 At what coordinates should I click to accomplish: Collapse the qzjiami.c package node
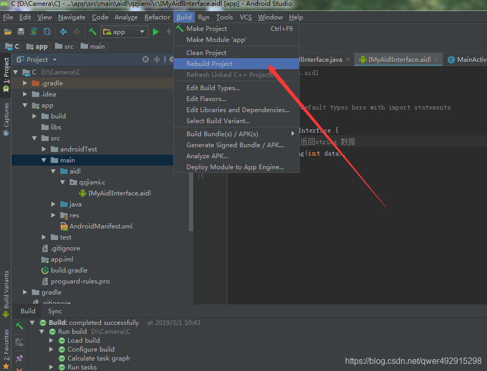pos(63,182)
